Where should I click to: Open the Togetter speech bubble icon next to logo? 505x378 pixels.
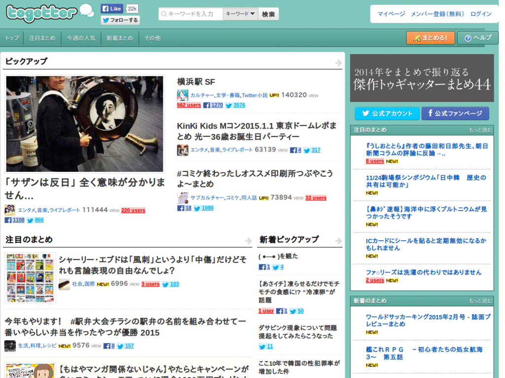pos(87,11)
